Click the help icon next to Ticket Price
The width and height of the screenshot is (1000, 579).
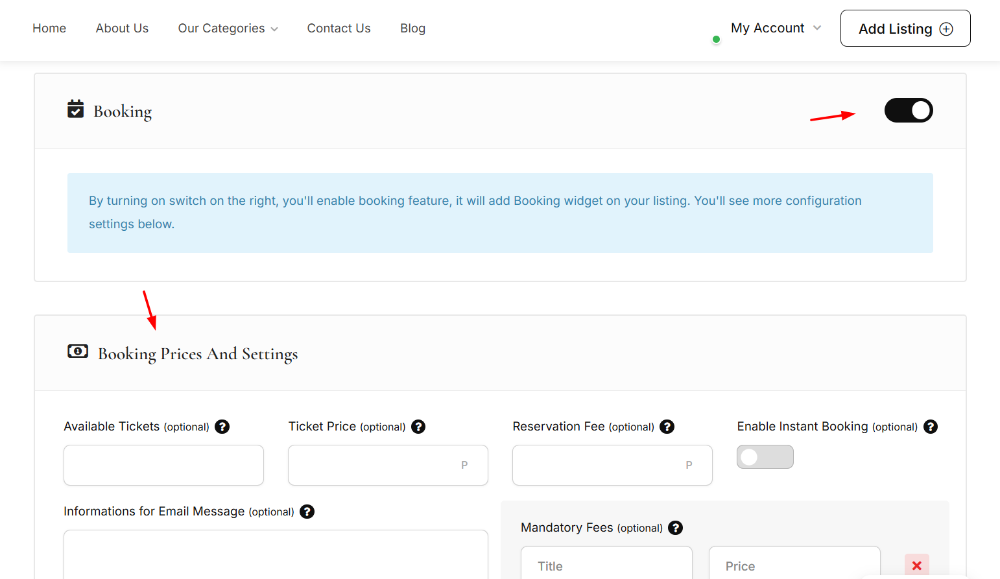click(x=418, y=427)
